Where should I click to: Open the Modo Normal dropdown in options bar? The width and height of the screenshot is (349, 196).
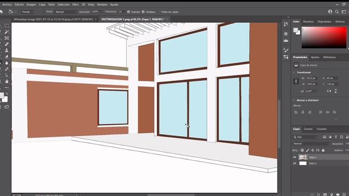point(65,12)
